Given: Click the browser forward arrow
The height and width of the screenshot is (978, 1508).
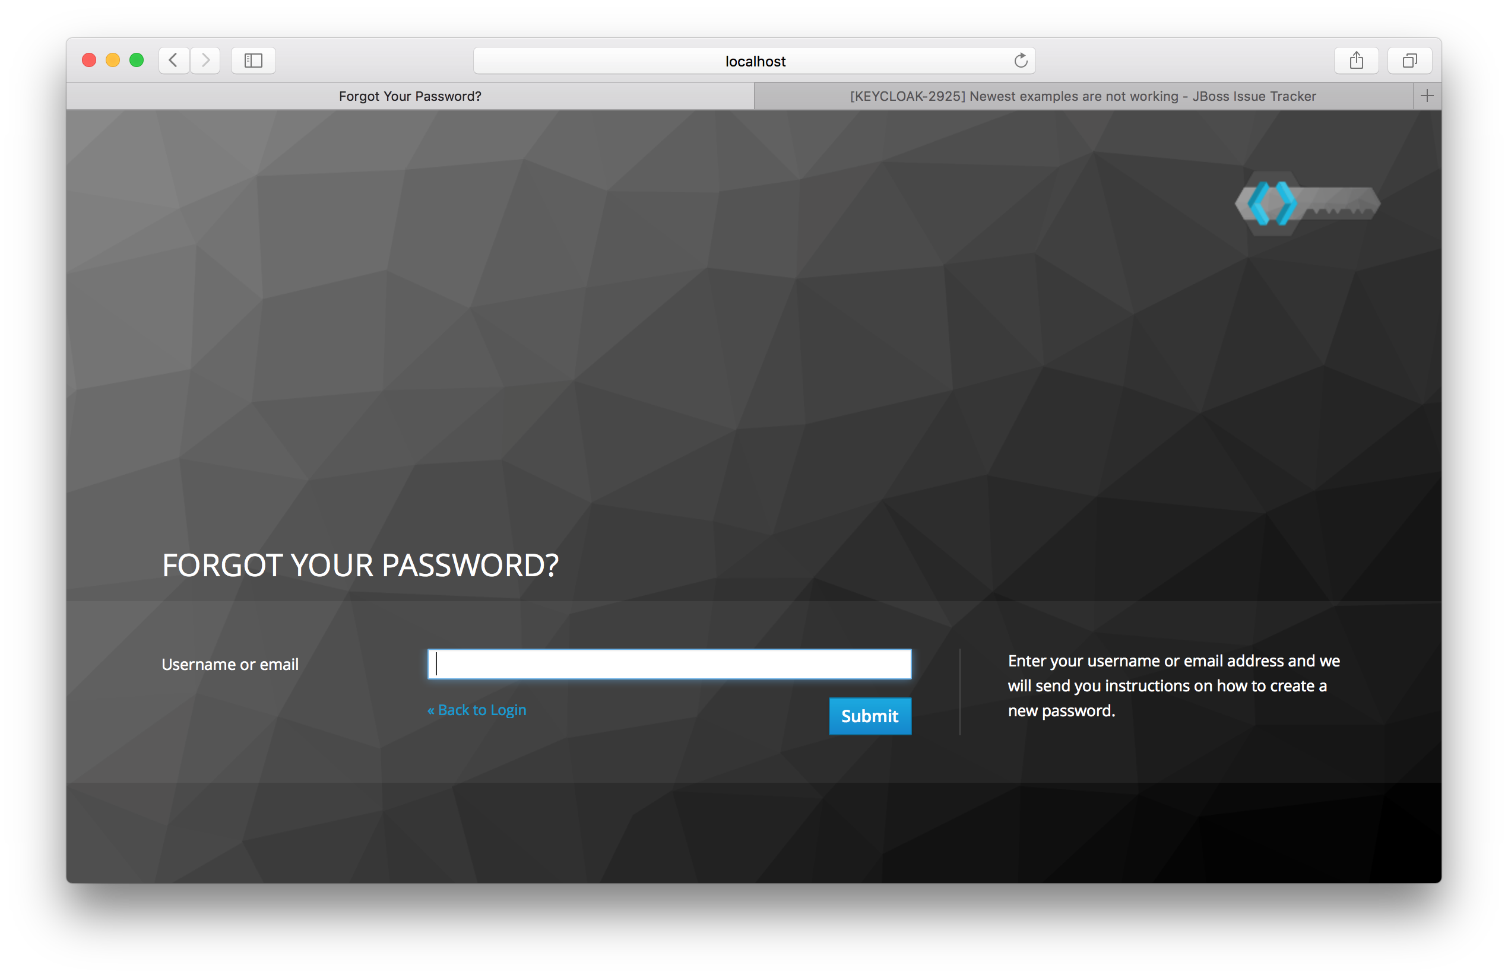Looking at the screenshot, I should point(205,61).
